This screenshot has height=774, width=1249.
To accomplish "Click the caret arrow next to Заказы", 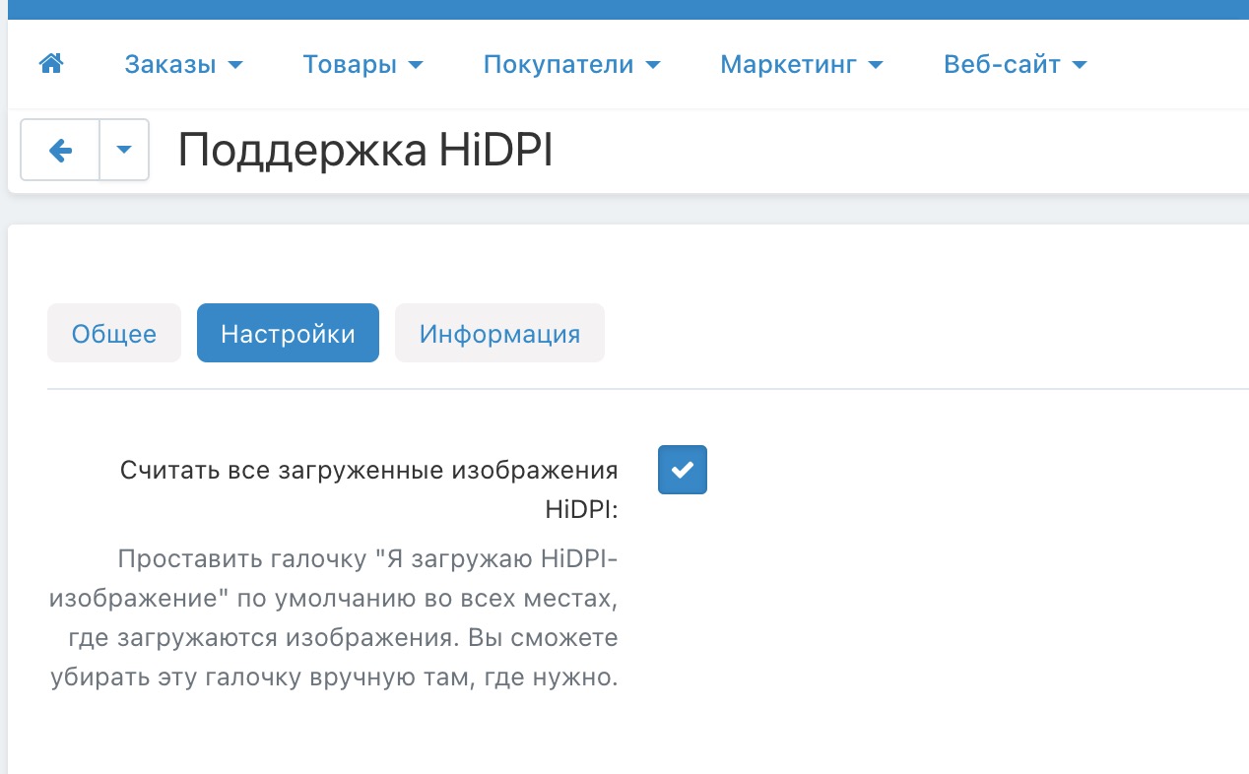I will click(x=234, y=66).
